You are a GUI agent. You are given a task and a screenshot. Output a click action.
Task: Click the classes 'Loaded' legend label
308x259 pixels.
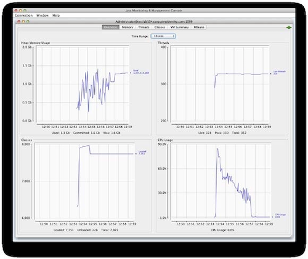[x=142, y=153]
